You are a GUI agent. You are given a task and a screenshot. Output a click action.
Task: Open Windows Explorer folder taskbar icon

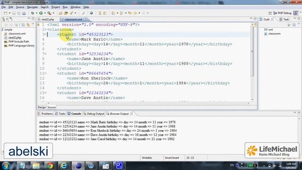36,166
